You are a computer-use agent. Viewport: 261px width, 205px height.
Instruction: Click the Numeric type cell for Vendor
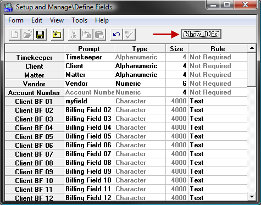click(140, 84)
